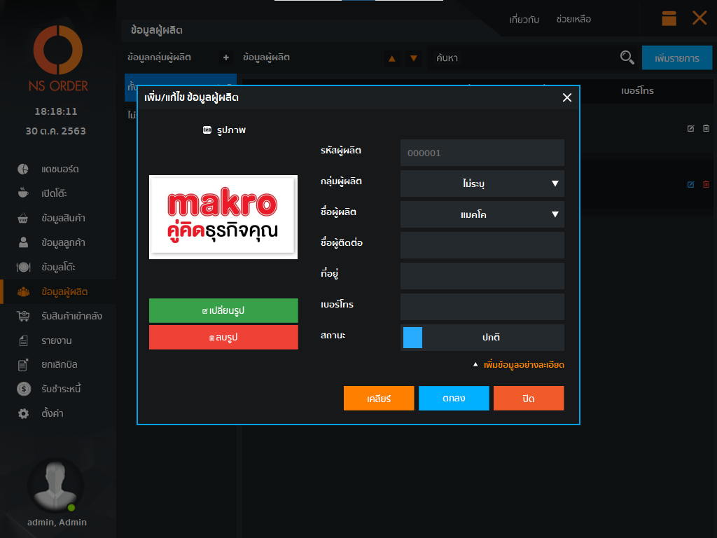Click the NS ORDER logo
717x538 pixels.
(57, 59)
